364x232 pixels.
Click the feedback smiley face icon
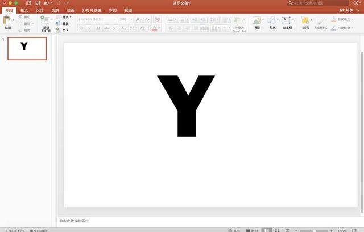click(356, 3)
